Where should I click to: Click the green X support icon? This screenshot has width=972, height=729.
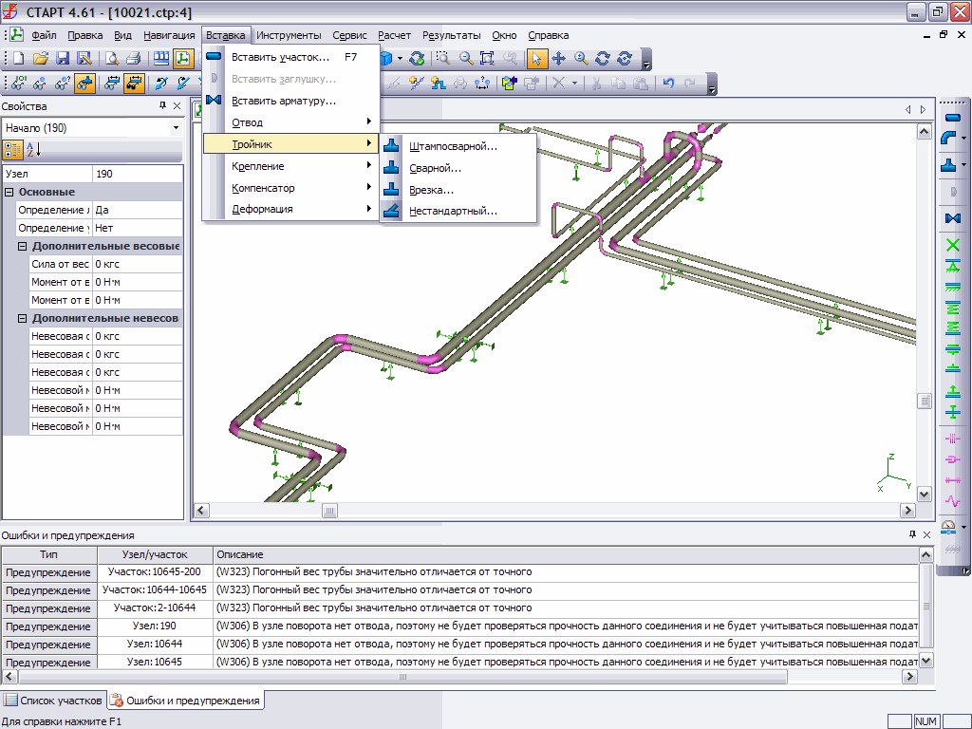953,246
